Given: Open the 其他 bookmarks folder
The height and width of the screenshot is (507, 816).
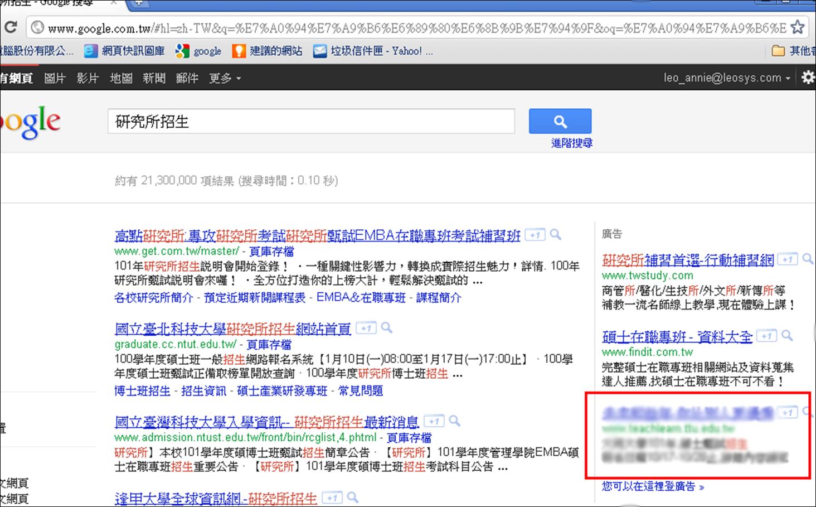Looking at the screenshot, I should 793,51.
